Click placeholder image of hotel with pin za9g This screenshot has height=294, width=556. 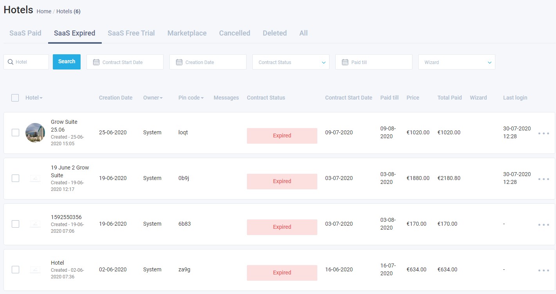click(35, 270)
